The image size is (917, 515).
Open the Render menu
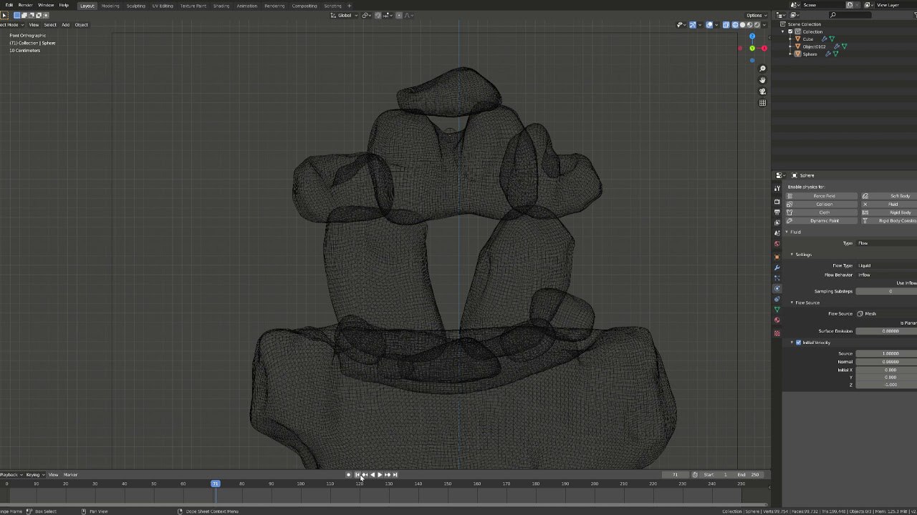point(25,5)
